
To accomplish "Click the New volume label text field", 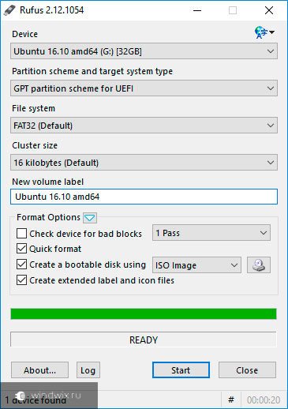I will point(144,197).
